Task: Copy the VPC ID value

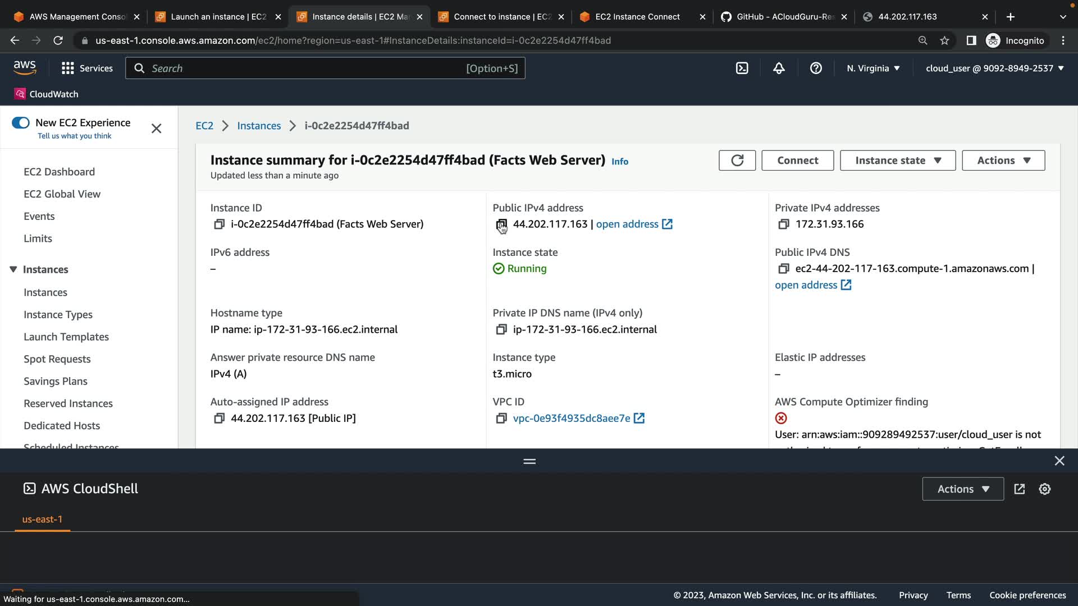Action: click(501, 419)
